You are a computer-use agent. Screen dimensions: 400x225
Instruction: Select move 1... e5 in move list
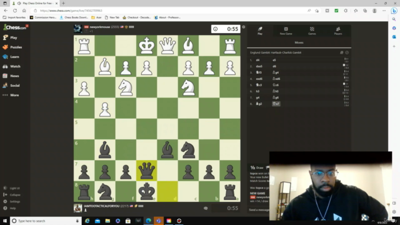[x=274, y=60]
